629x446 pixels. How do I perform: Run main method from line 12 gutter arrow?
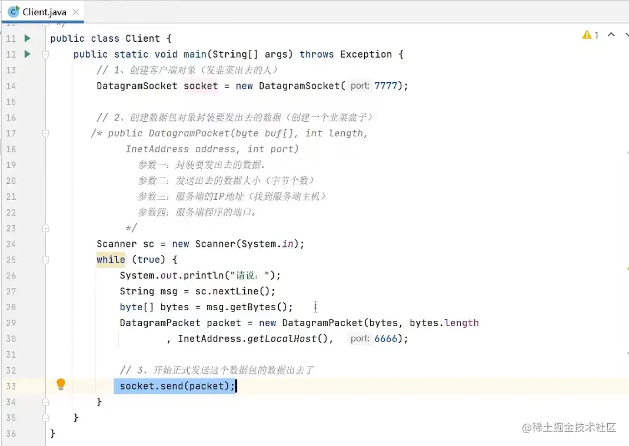tap(27, 54)
